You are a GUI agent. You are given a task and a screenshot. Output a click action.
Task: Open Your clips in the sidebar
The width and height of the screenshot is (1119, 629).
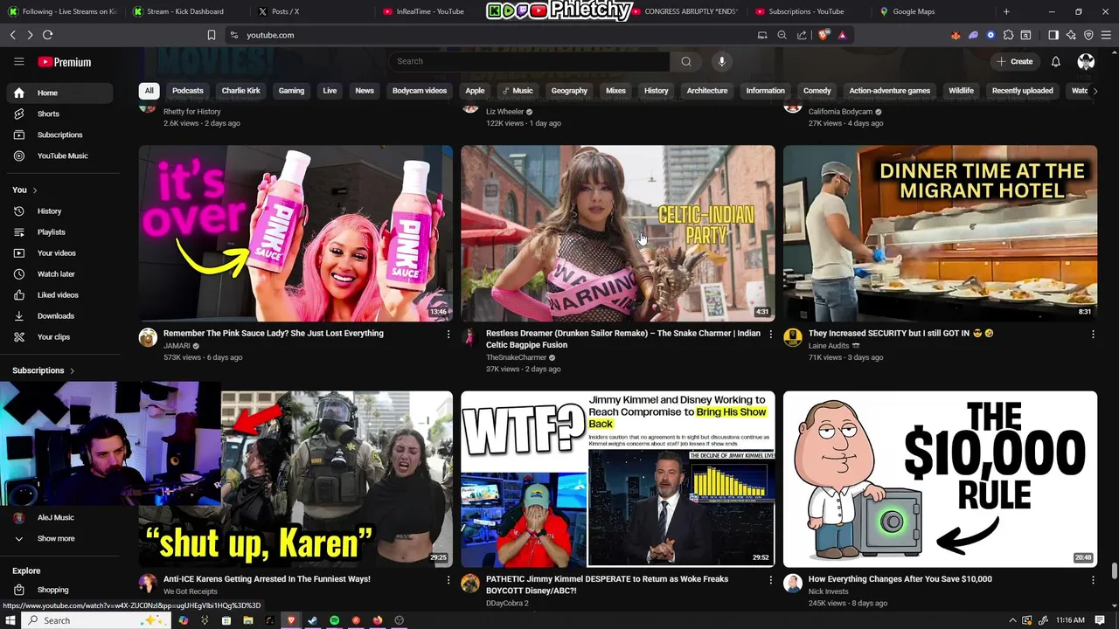click(59, 337)
